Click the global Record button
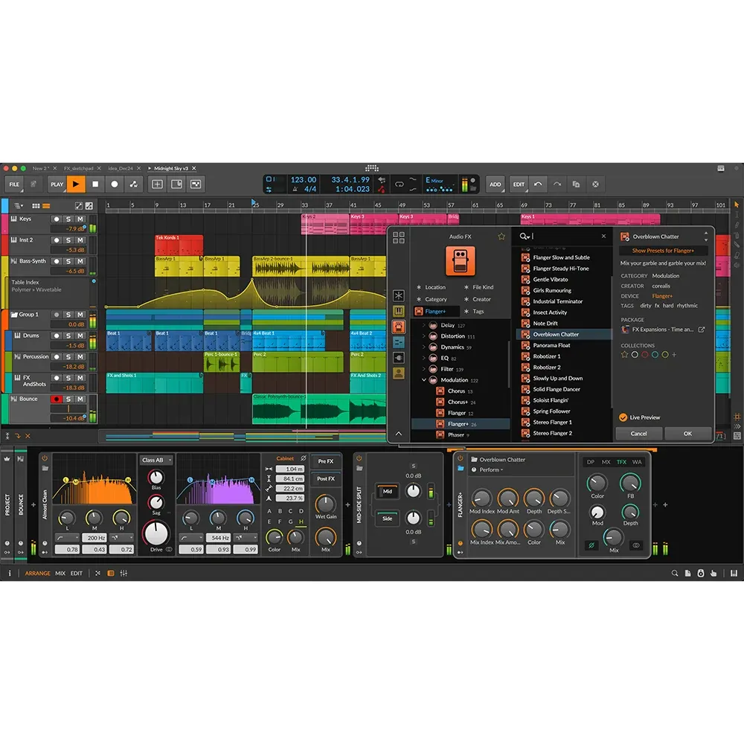 (x=115, y=184)
